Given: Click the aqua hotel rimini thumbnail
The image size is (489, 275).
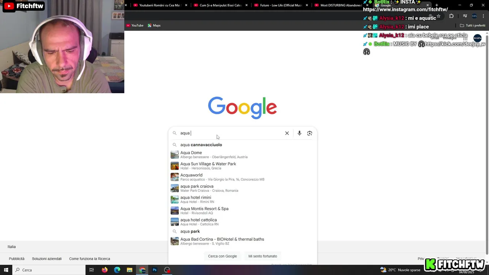Looking at the screenshot, I should click(x=175, y=199).
